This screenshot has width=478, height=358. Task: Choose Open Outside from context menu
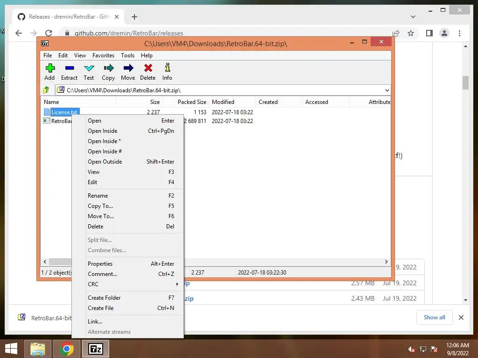coord(128,162)
